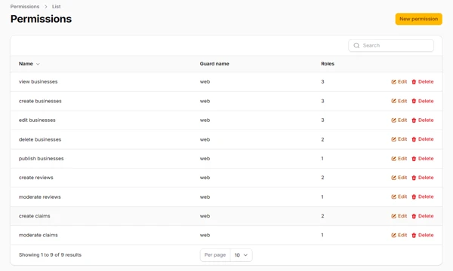The image size is (453, 271).
Task: Edit the edit businesses permission
Action: pos(399,120)
